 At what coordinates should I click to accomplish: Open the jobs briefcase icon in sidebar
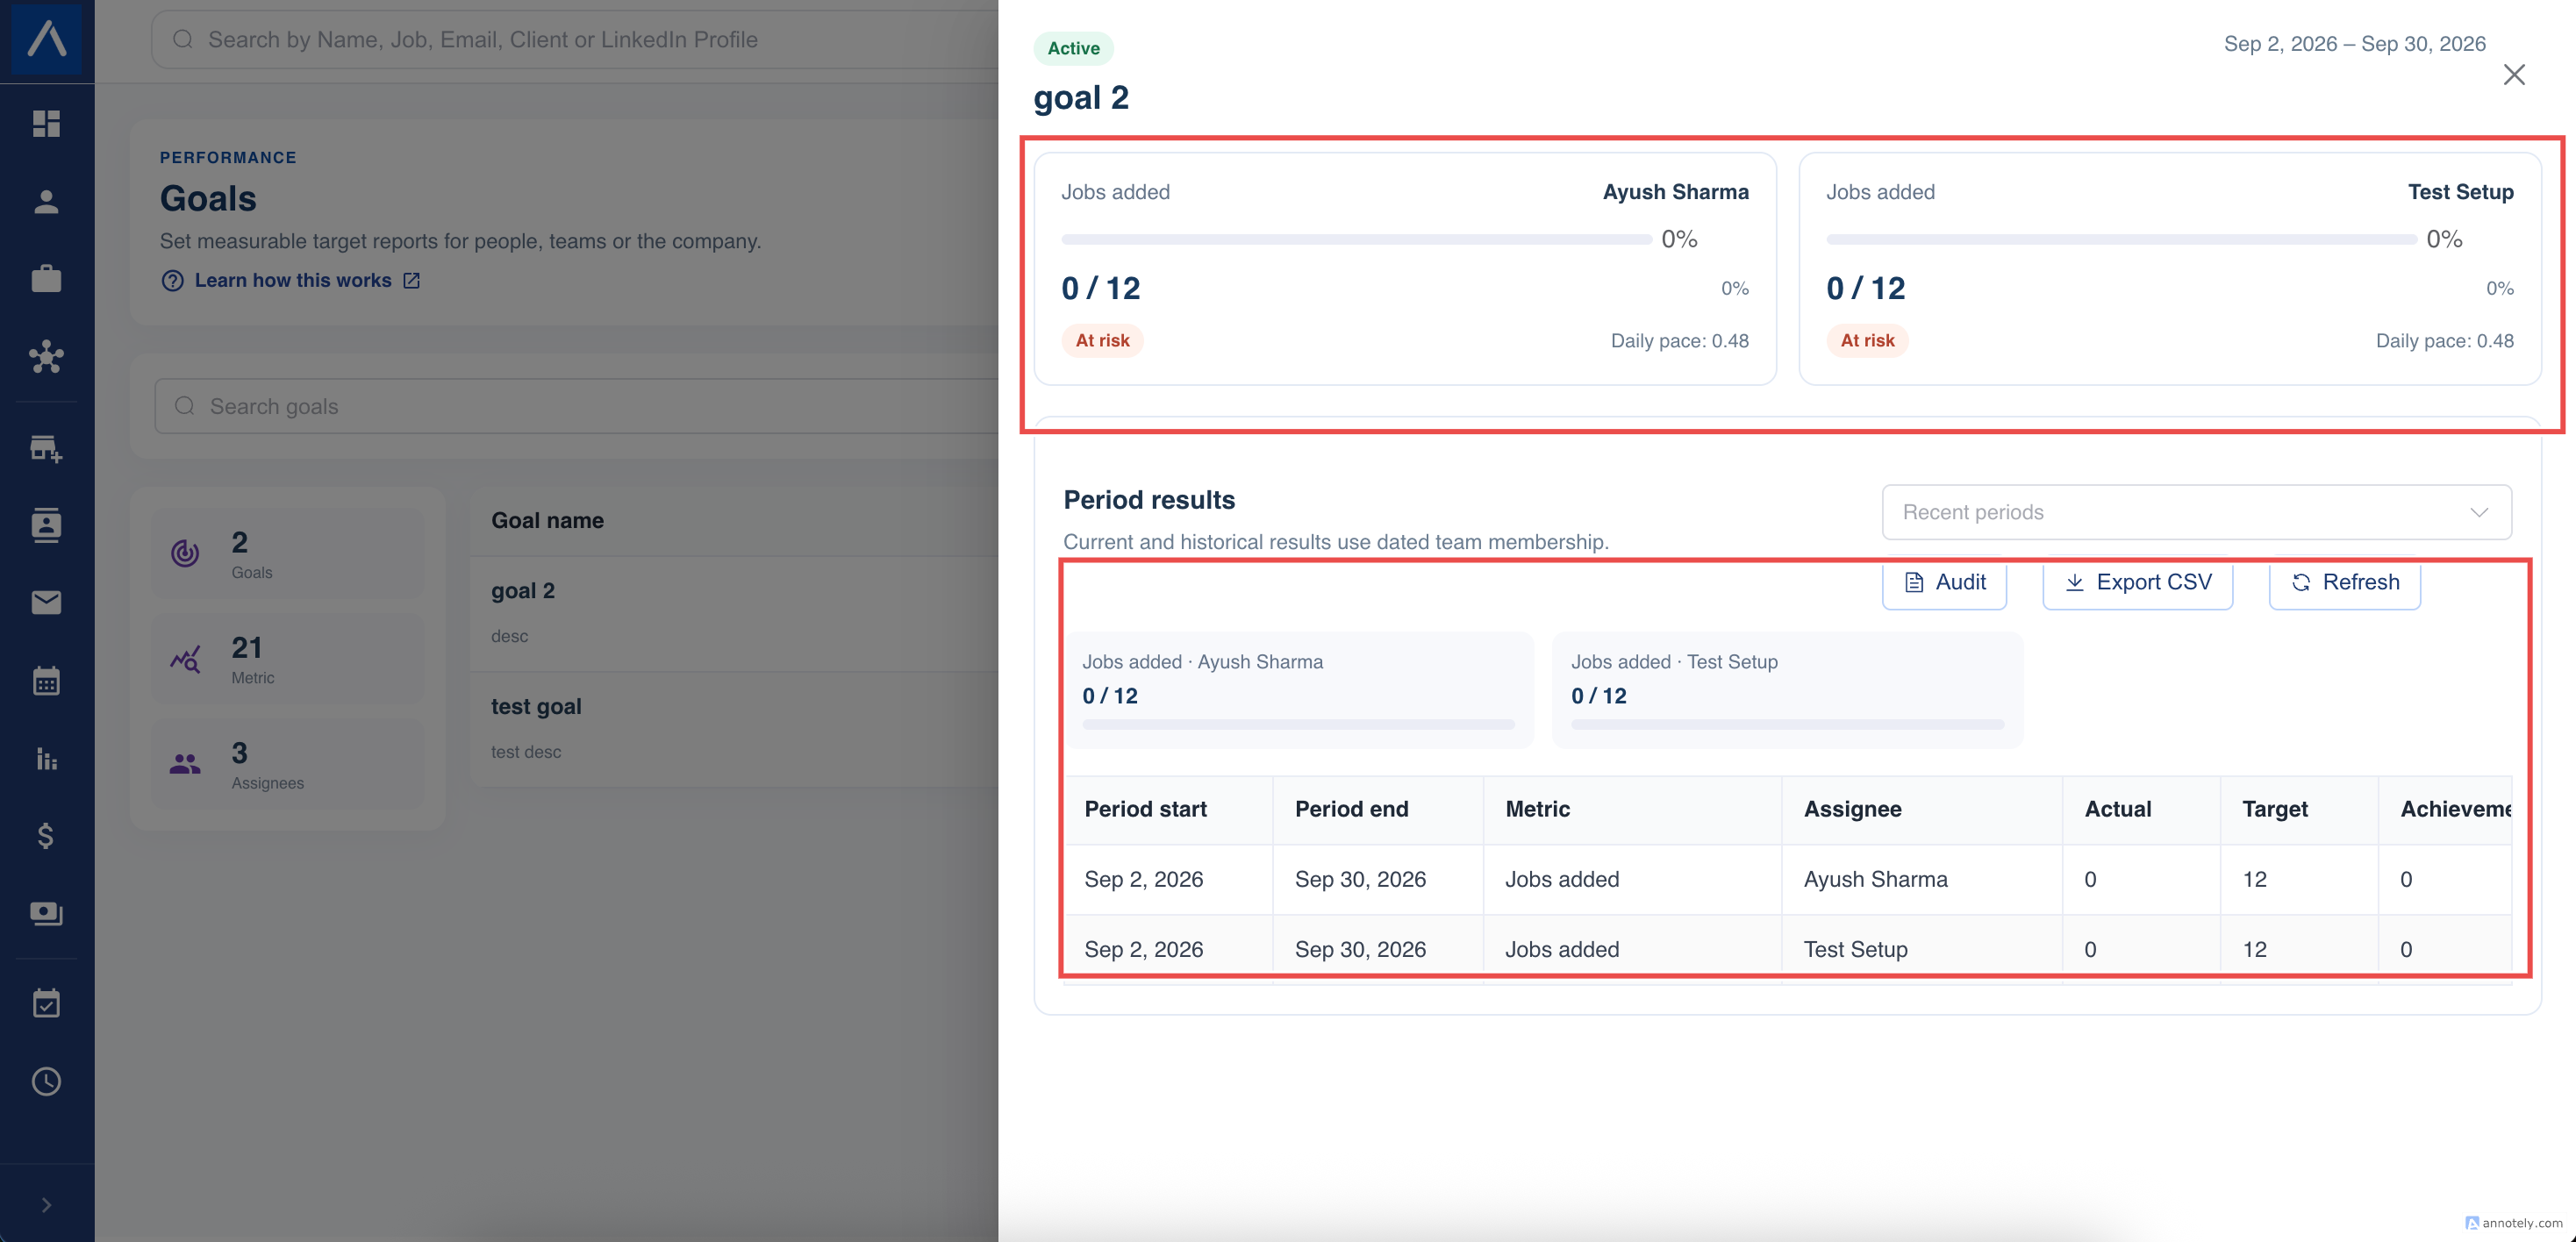(46, 278)
